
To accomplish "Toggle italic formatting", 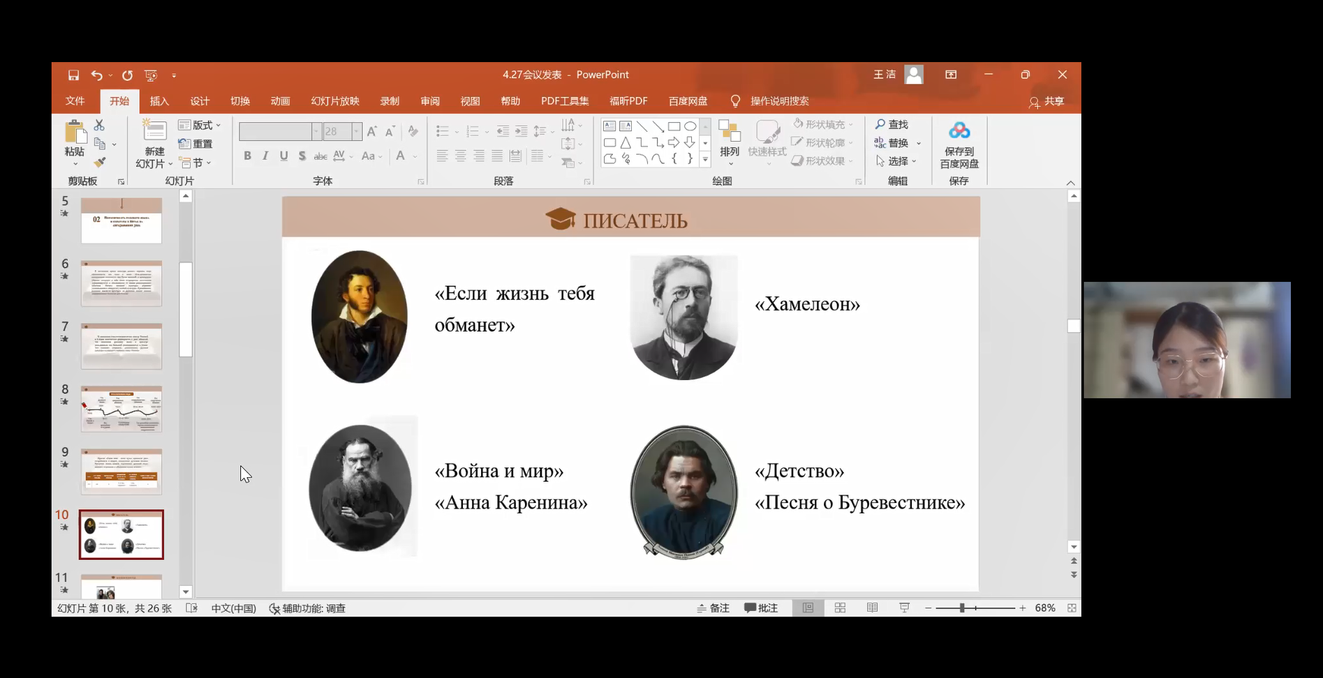I will pyautogui.click(x=265, y=156).
